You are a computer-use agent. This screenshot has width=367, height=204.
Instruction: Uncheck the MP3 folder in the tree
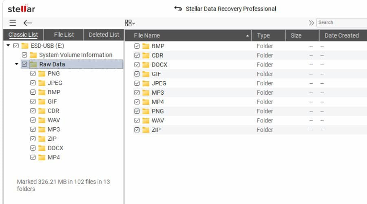click(33, 129)
